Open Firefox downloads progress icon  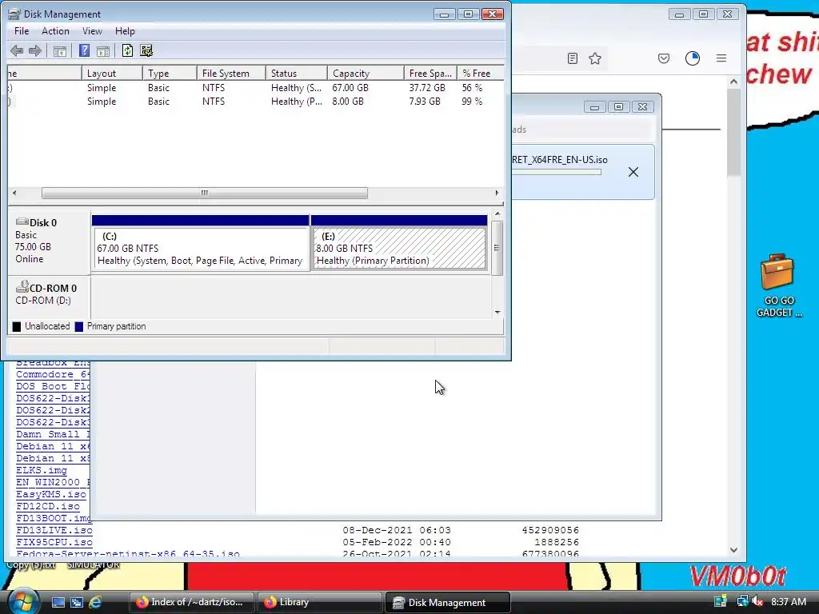click(x=693, y=58)
